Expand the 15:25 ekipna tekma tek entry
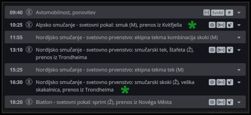Viewport: 251px width, 115px height. pos(239,70)
